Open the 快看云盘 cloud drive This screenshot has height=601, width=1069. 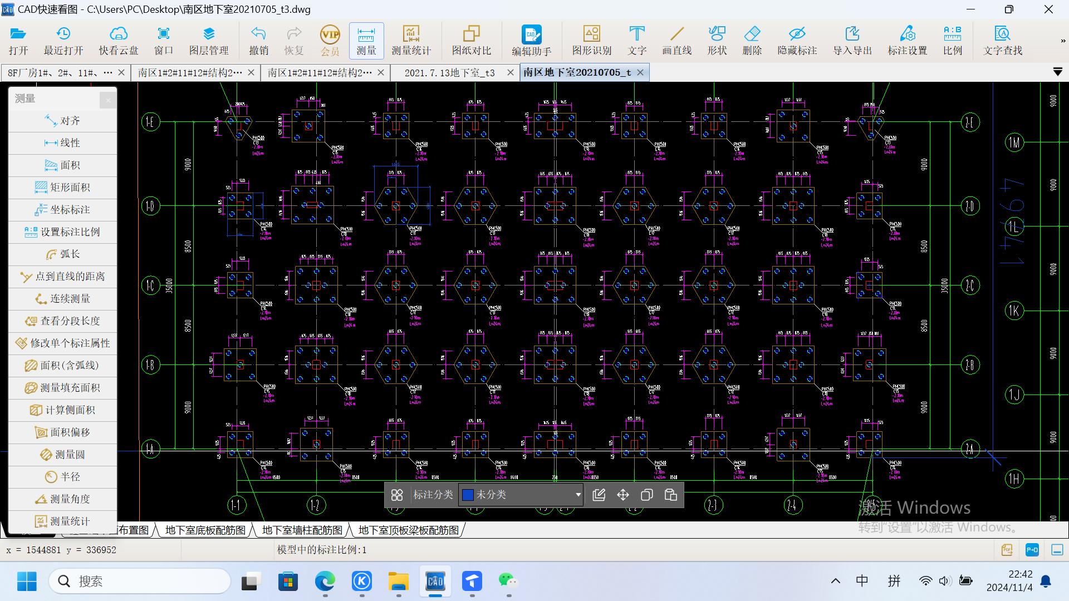coord(119,41)
